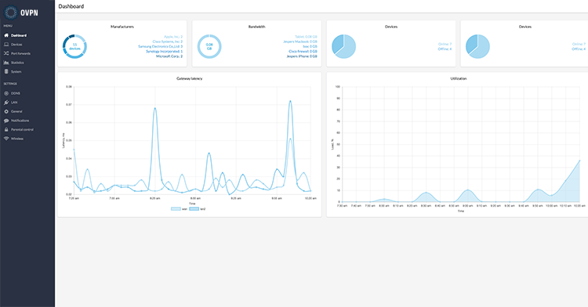The width and height of the screenshot is (588, 307).
Task: Toggle Apple, Inc. in Manufacturers legend
Action: 173,37
